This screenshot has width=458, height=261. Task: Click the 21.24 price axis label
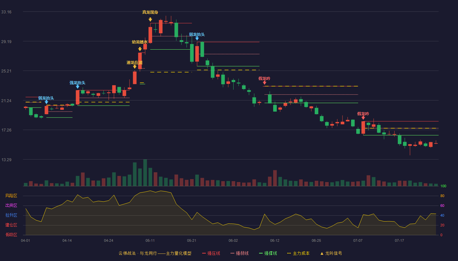click(x=6, y=100)
